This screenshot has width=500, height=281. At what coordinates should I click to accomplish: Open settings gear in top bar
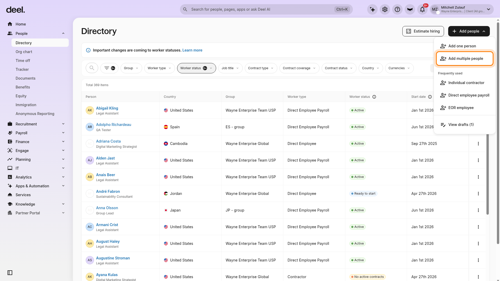point(385,9)
